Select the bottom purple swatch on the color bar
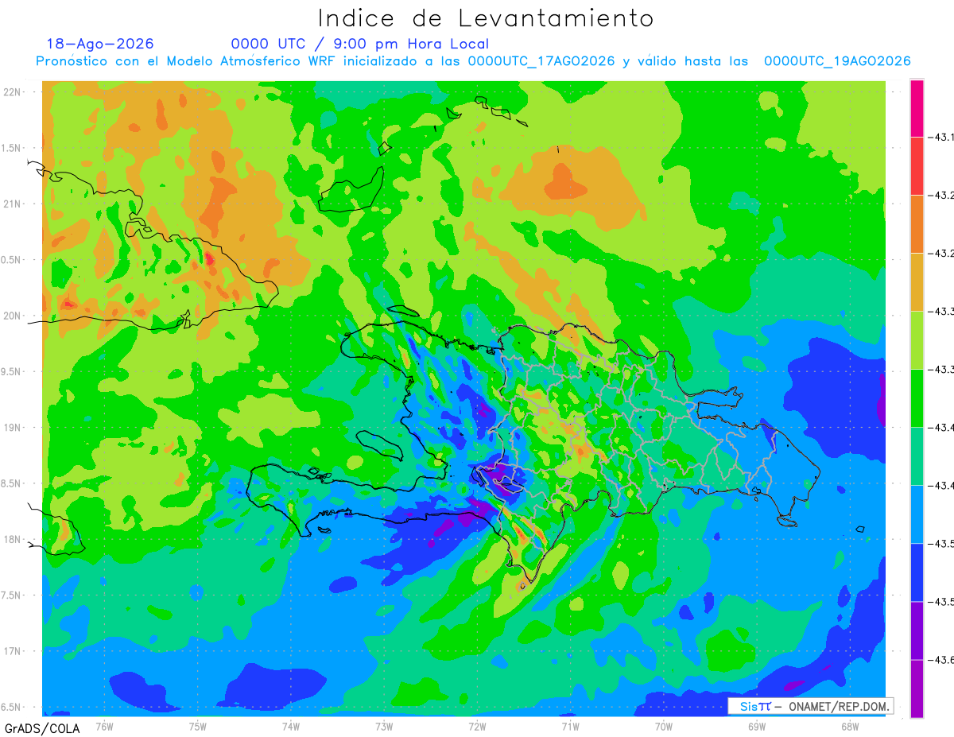This screenshot has height=737, width=954. (x=917, y=689)
